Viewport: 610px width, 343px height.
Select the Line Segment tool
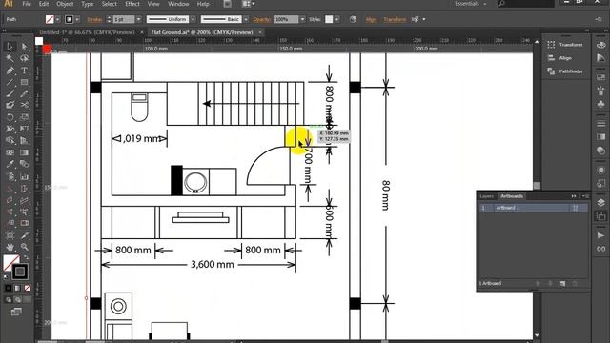(10, 82)
